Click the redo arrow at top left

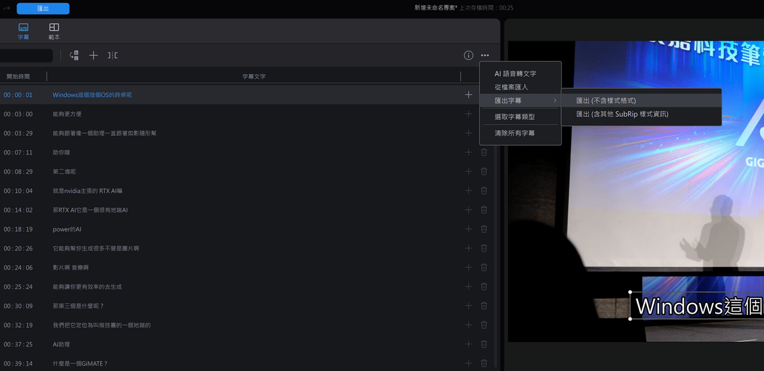7,8
